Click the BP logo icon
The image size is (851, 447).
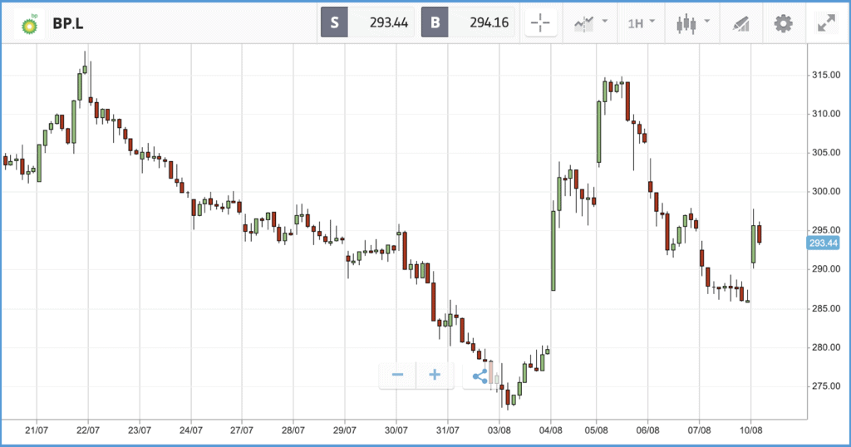point(29,23)
